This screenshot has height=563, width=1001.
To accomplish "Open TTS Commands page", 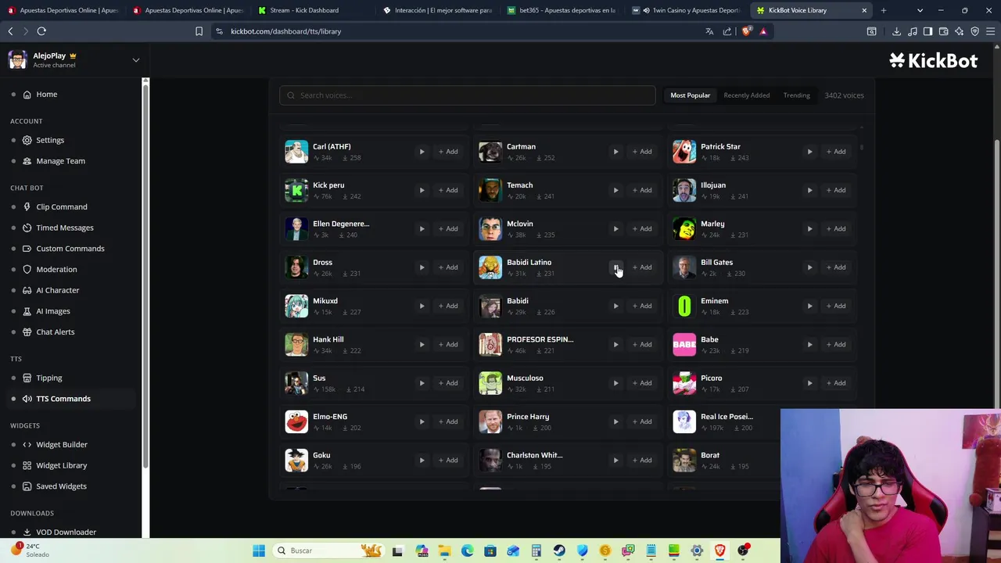I will point(63,399).
